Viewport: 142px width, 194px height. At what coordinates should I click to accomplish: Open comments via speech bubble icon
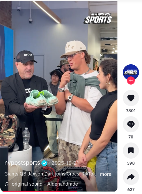tap(131, 124)
